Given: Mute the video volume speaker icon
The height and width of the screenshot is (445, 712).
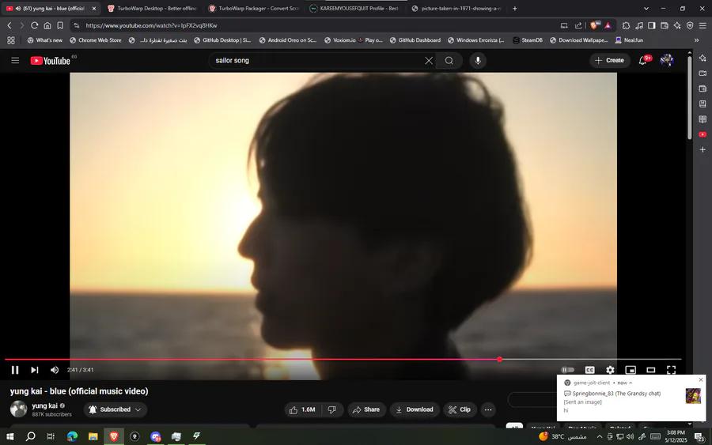Looking at the screenshot, I should pyautogui.click(x=55, y=370).
